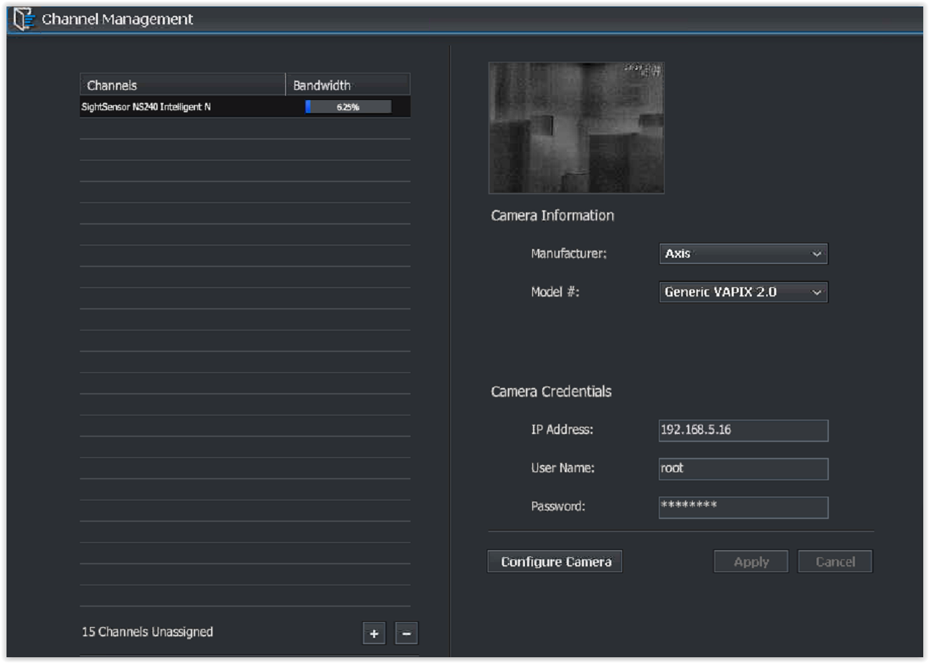This screenshot has width=929, height=663.
Task: Open the Model # dropdown showing Generic VAPIX 2.0
Action: 743,292
